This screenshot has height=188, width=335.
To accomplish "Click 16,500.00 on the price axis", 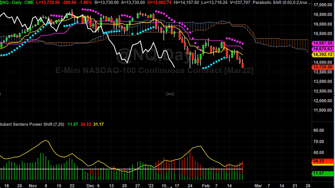I will [322, 15].
